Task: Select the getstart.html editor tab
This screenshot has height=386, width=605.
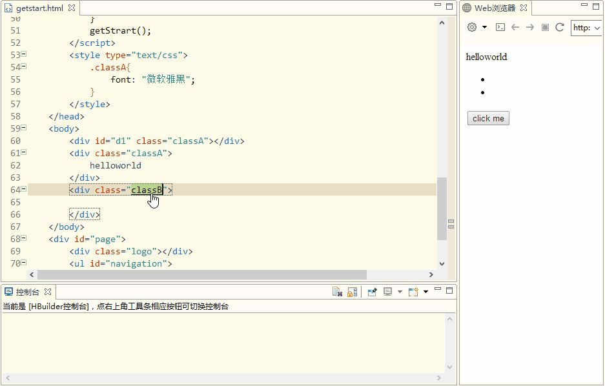Action: [x=39, y=8]
